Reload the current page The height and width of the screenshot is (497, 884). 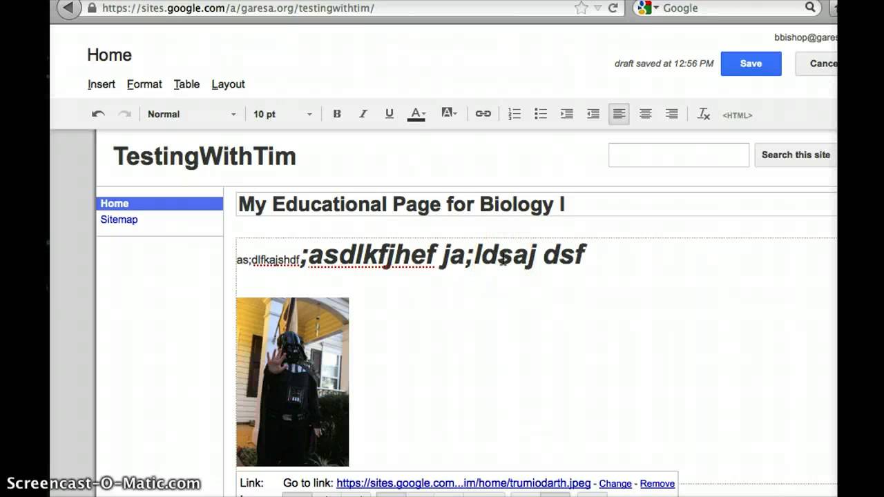(613, 8)
